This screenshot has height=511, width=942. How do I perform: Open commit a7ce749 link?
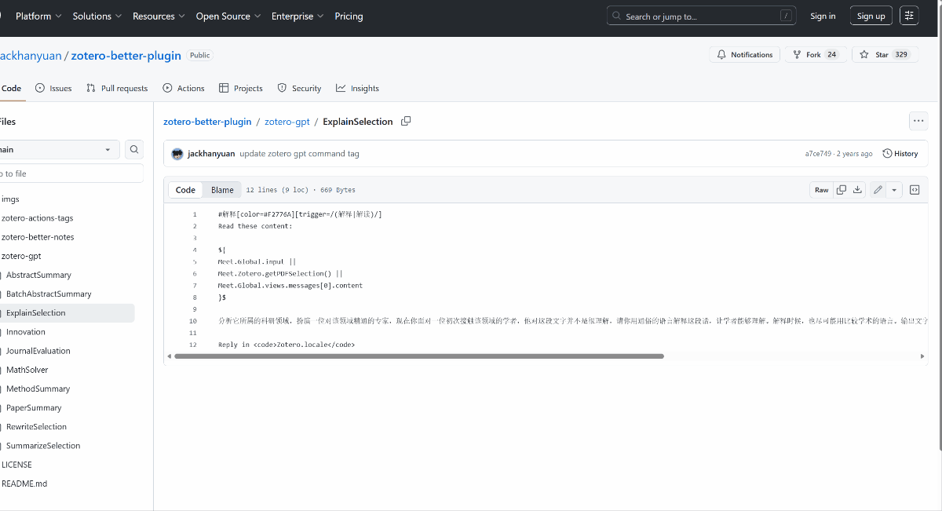point(818,154)
